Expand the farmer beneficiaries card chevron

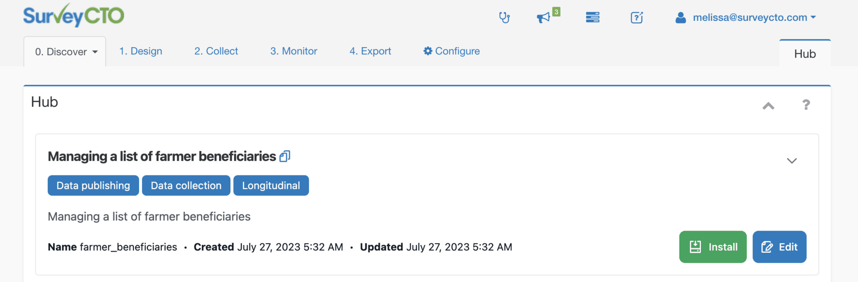click(791, 161)
